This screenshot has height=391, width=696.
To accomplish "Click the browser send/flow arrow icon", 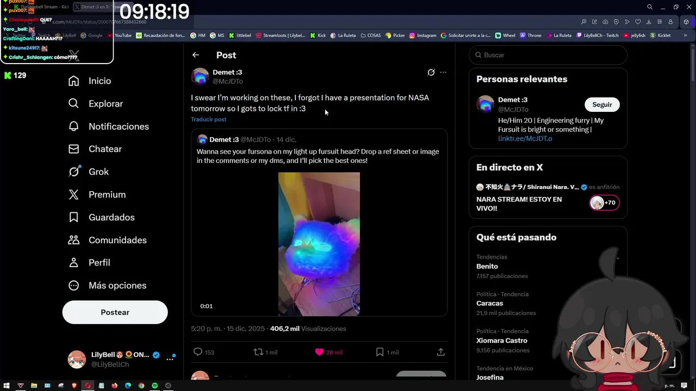I will click(x=627, y=22).
